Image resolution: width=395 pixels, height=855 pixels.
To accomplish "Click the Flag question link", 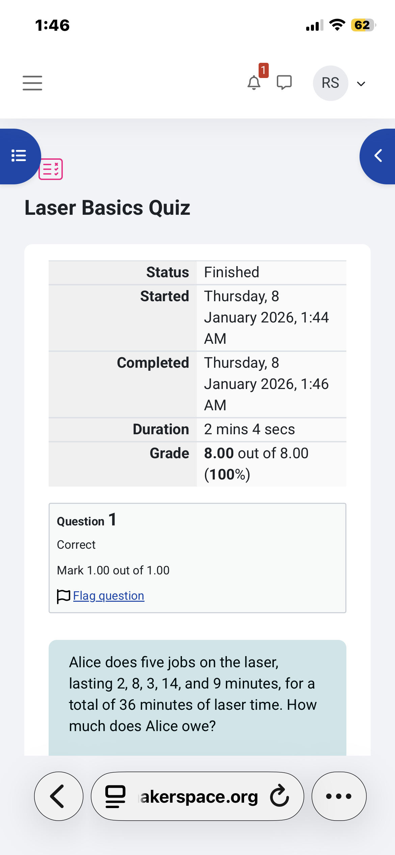I will pyautogui.click(x=109, y=596).
